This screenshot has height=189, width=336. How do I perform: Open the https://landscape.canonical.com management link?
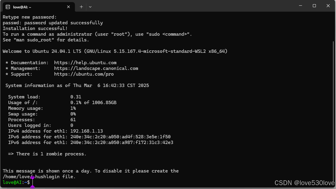[x=96, y=68]
